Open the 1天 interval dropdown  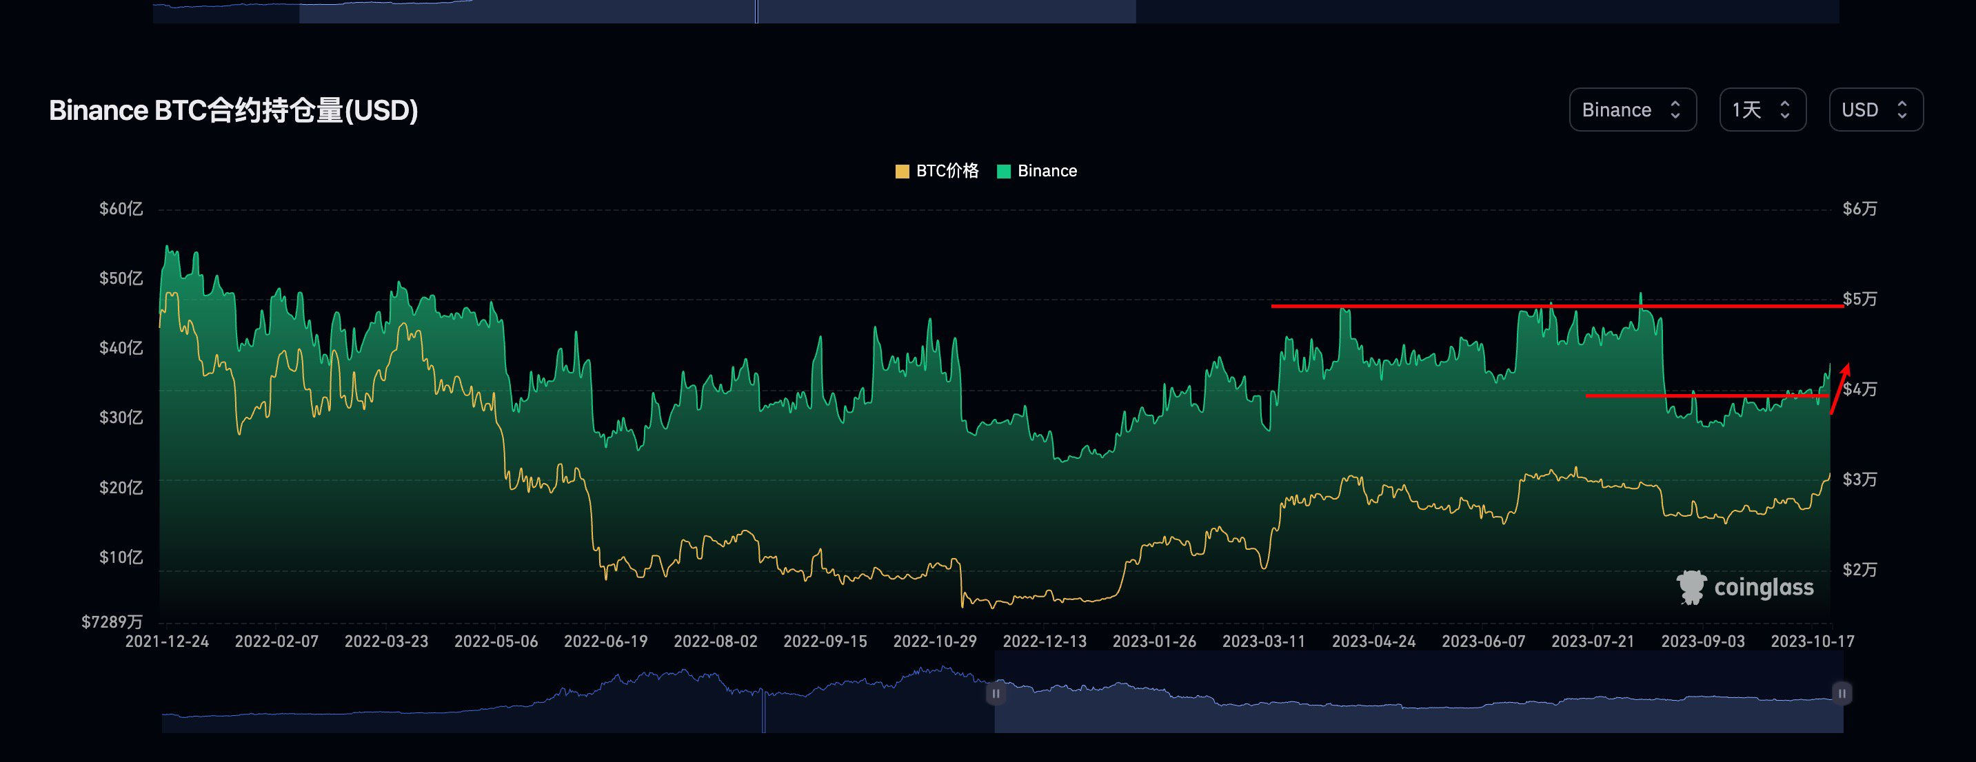pos(1763,110)
